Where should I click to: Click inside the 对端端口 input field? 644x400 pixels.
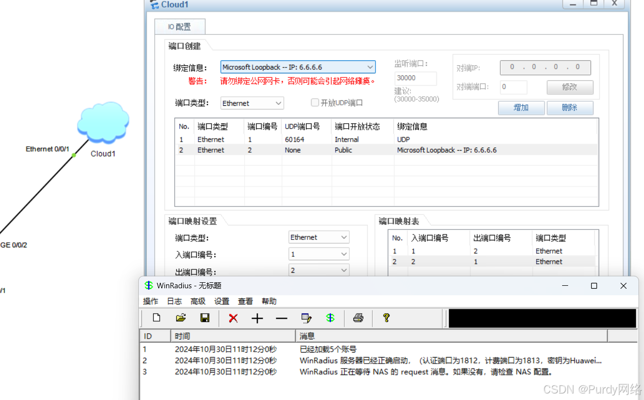click(513, 87)
